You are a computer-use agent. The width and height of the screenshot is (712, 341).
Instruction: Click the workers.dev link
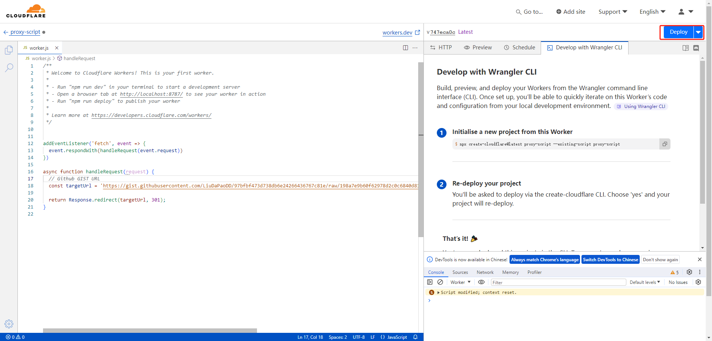pos(397,33)
